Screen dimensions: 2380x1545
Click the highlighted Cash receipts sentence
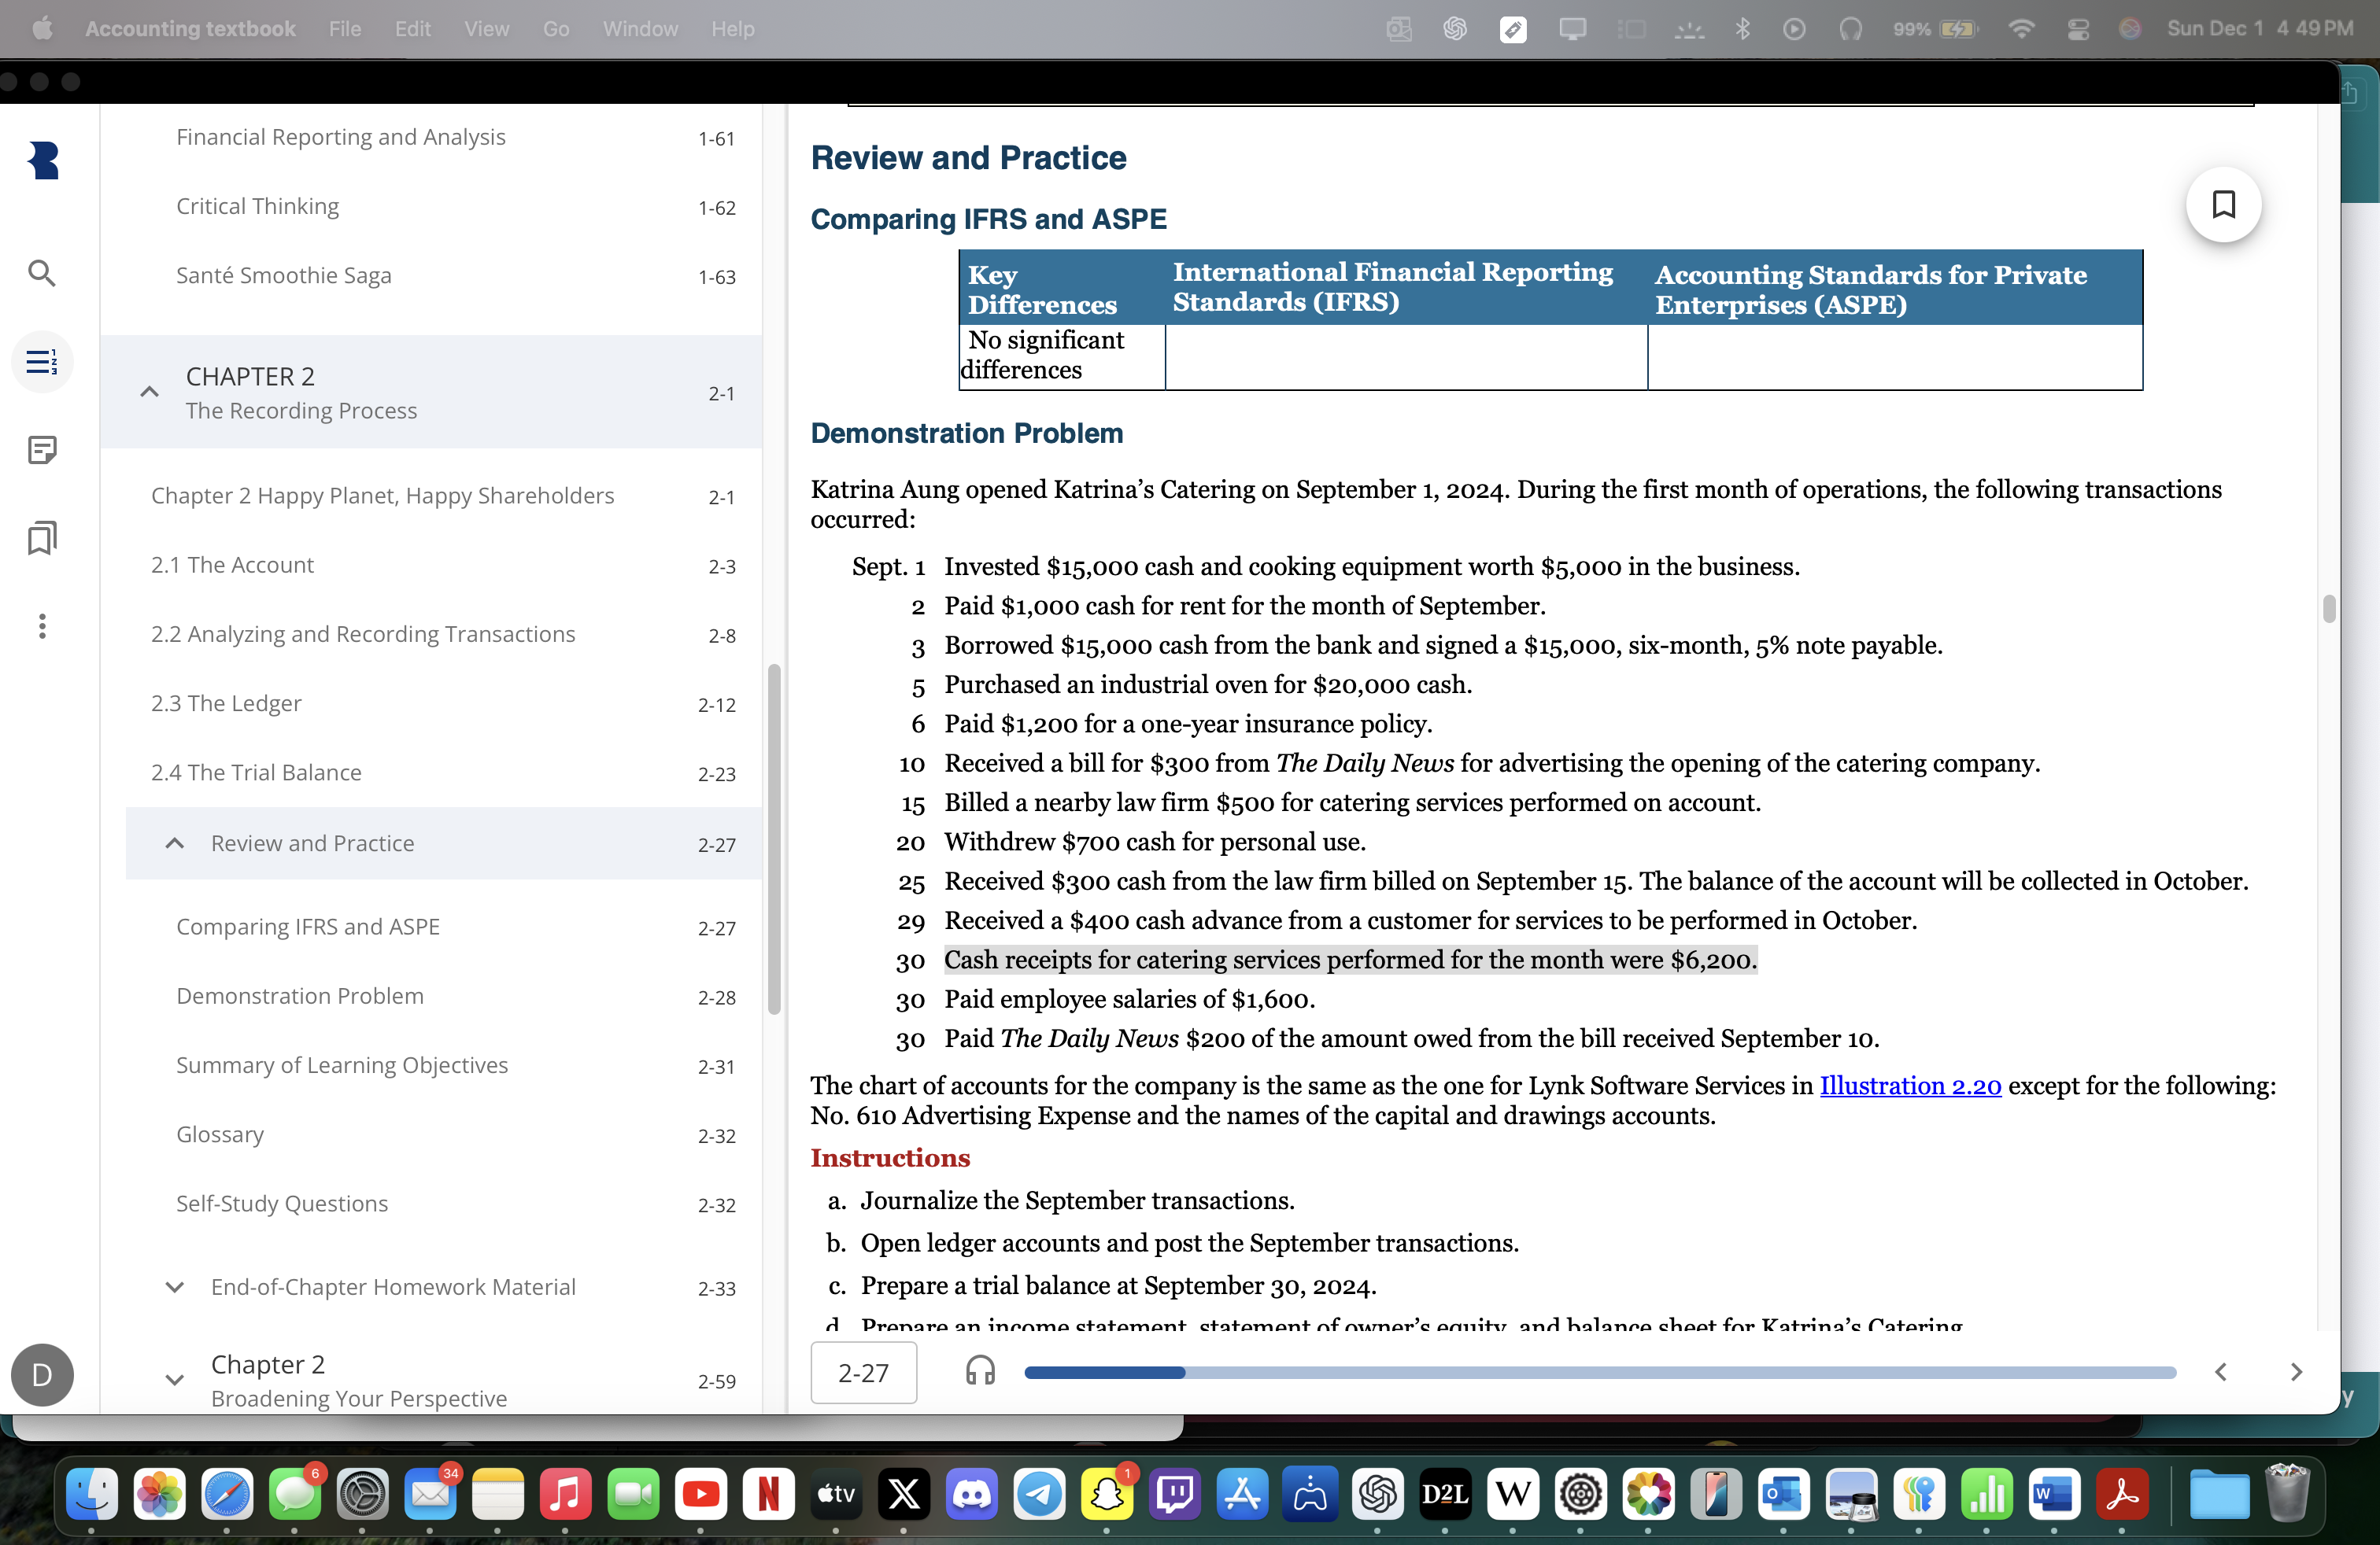1350,960
